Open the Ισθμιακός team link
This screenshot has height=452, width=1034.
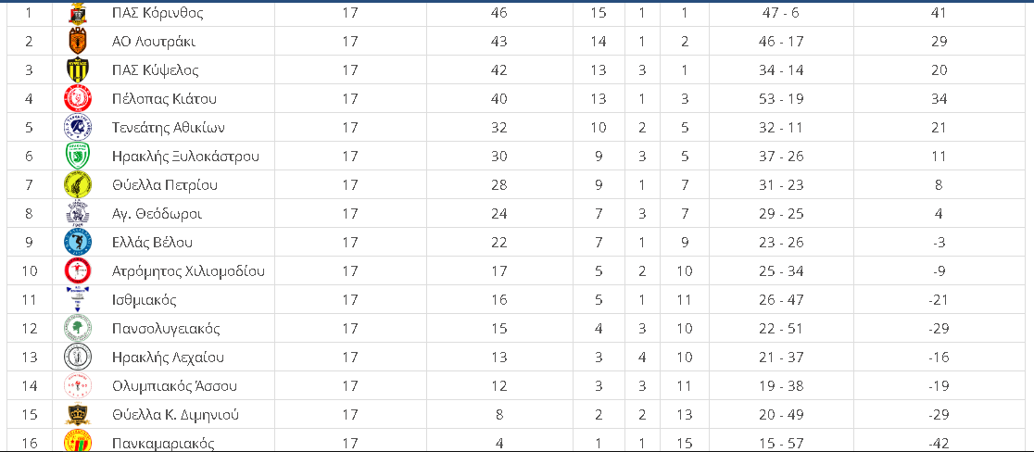point(145,300)
